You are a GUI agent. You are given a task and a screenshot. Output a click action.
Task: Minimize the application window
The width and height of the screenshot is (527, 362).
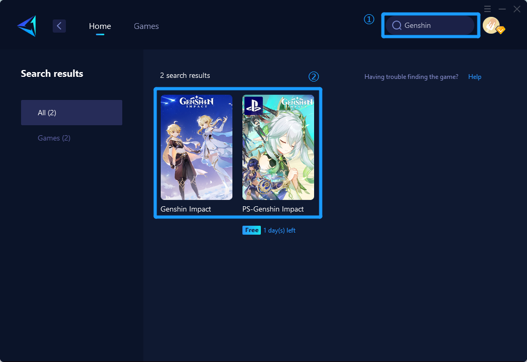click(x=502, y=9)
